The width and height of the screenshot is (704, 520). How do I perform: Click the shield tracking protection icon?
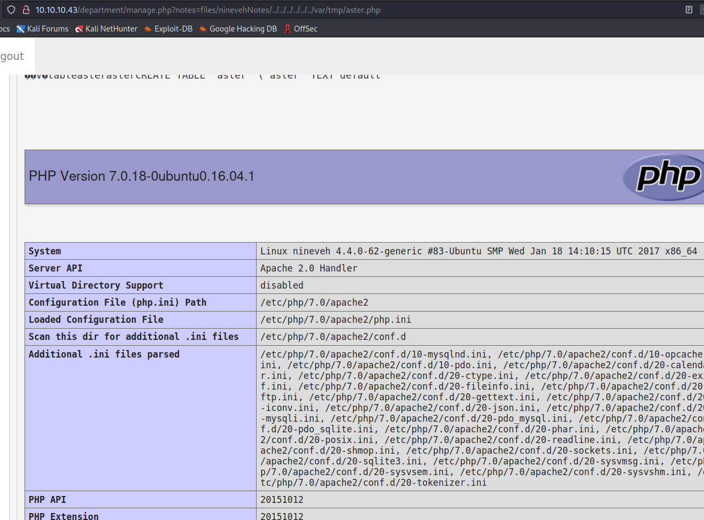coord(11,10)
